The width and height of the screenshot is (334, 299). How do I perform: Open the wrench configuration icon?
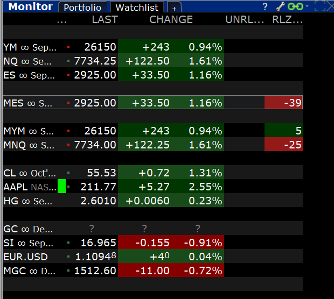coord(280,6)
